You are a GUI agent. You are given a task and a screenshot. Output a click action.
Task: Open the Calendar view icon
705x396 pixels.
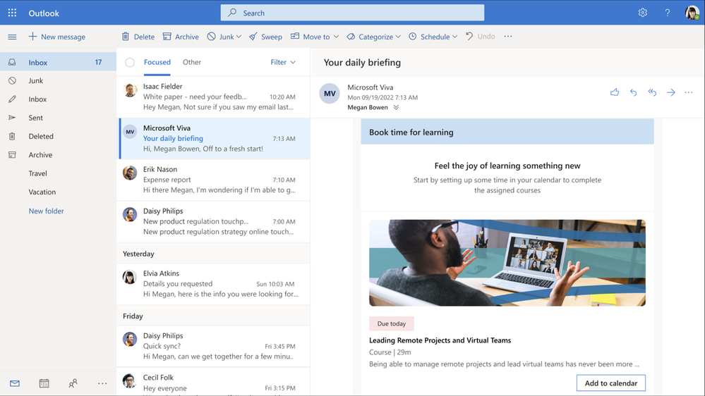point(44,383)
